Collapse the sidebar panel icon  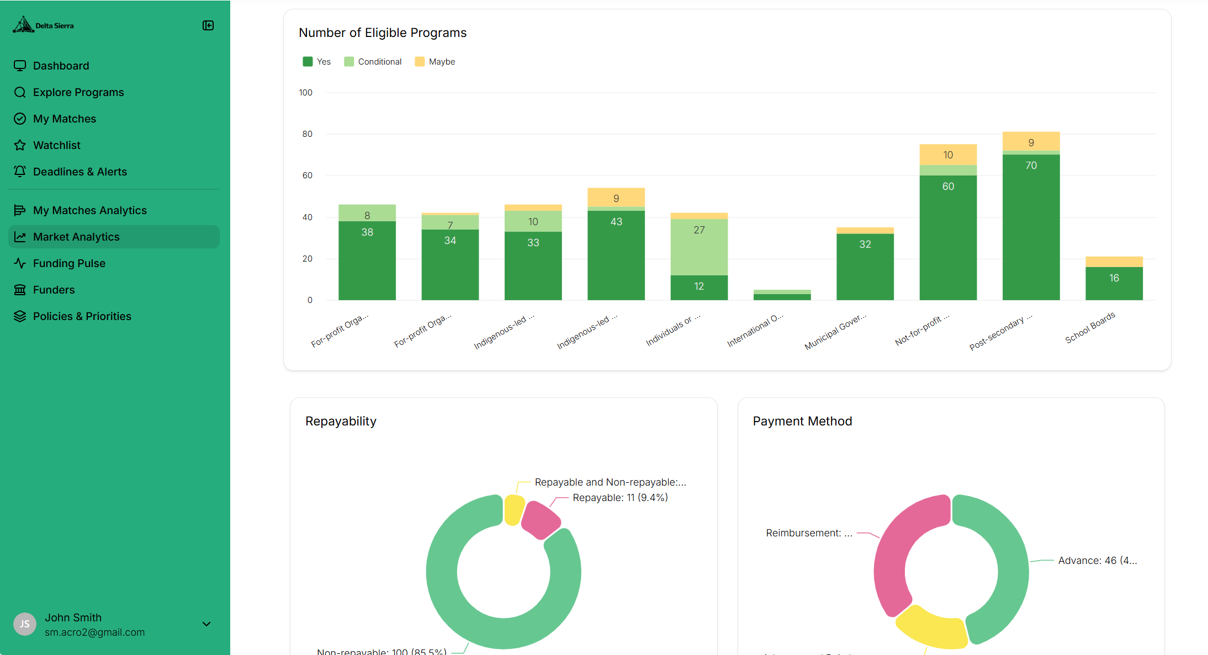click(x=208, y=25)
